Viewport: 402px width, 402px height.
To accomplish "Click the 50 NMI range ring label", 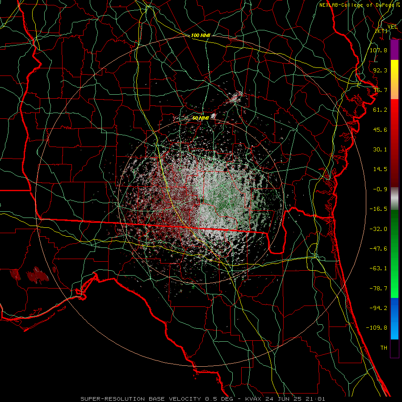I will pyautogui.click(x=201, y=118).
